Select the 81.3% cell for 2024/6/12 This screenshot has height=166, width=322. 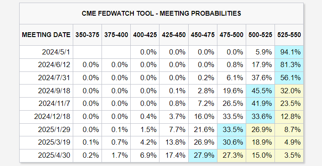pyautogui.click(x=289, y=65)
